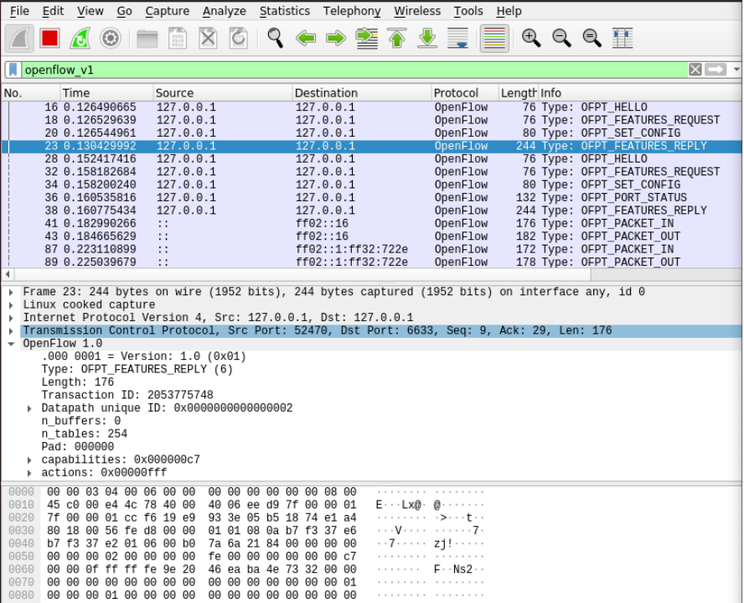Image resolution: width=744 pixels, height=603 pixels.
Task: Expand Frame 23 details
Action: 12,293
